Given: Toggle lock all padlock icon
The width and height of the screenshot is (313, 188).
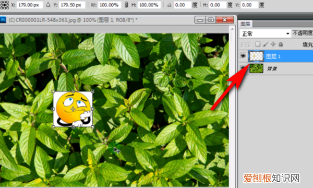Looking at the screenshot, I should (281, 44).
